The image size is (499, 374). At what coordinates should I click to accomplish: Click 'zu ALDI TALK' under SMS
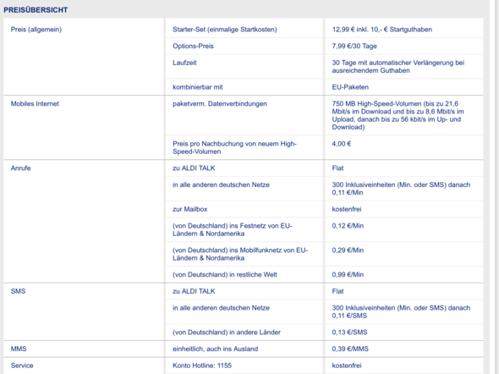point(194,291)
